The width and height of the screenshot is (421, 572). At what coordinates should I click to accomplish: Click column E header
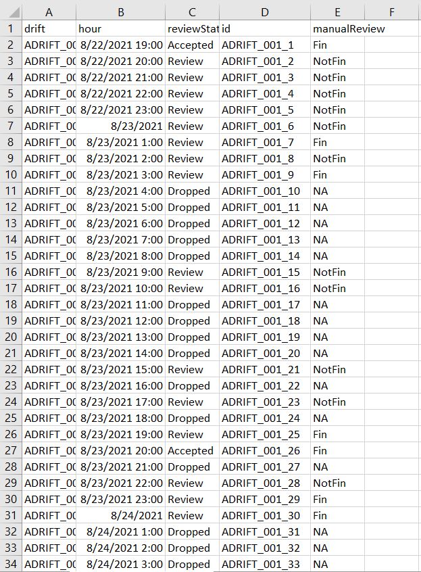337,12
